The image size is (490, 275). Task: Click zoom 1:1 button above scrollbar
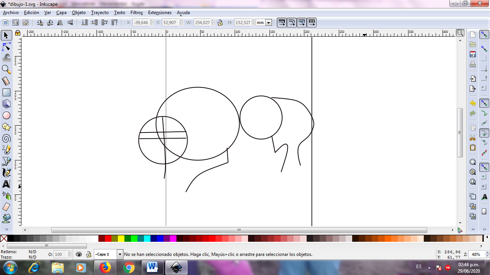(x=460, y=33)
